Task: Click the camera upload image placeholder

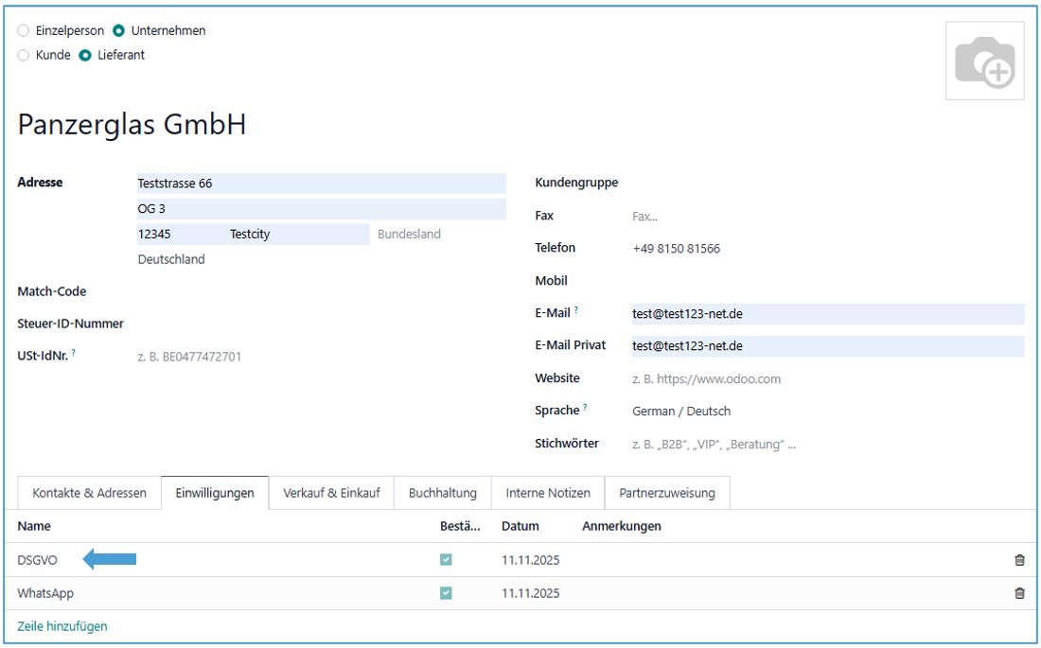Action: [x=984, y=61]
